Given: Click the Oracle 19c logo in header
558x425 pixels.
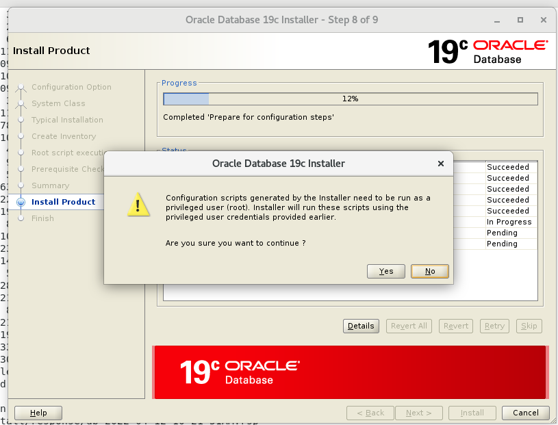Looking at the screenshot, I should 488,51.
